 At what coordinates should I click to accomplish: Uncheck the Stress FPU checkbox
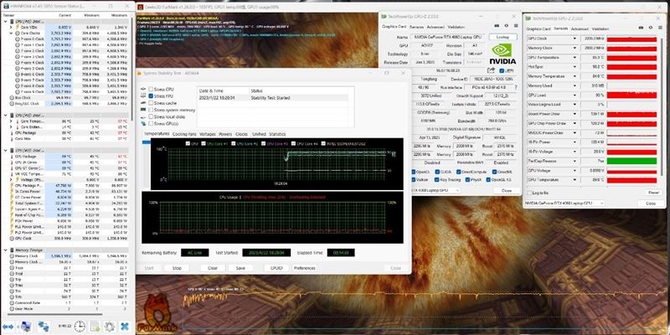151,96
